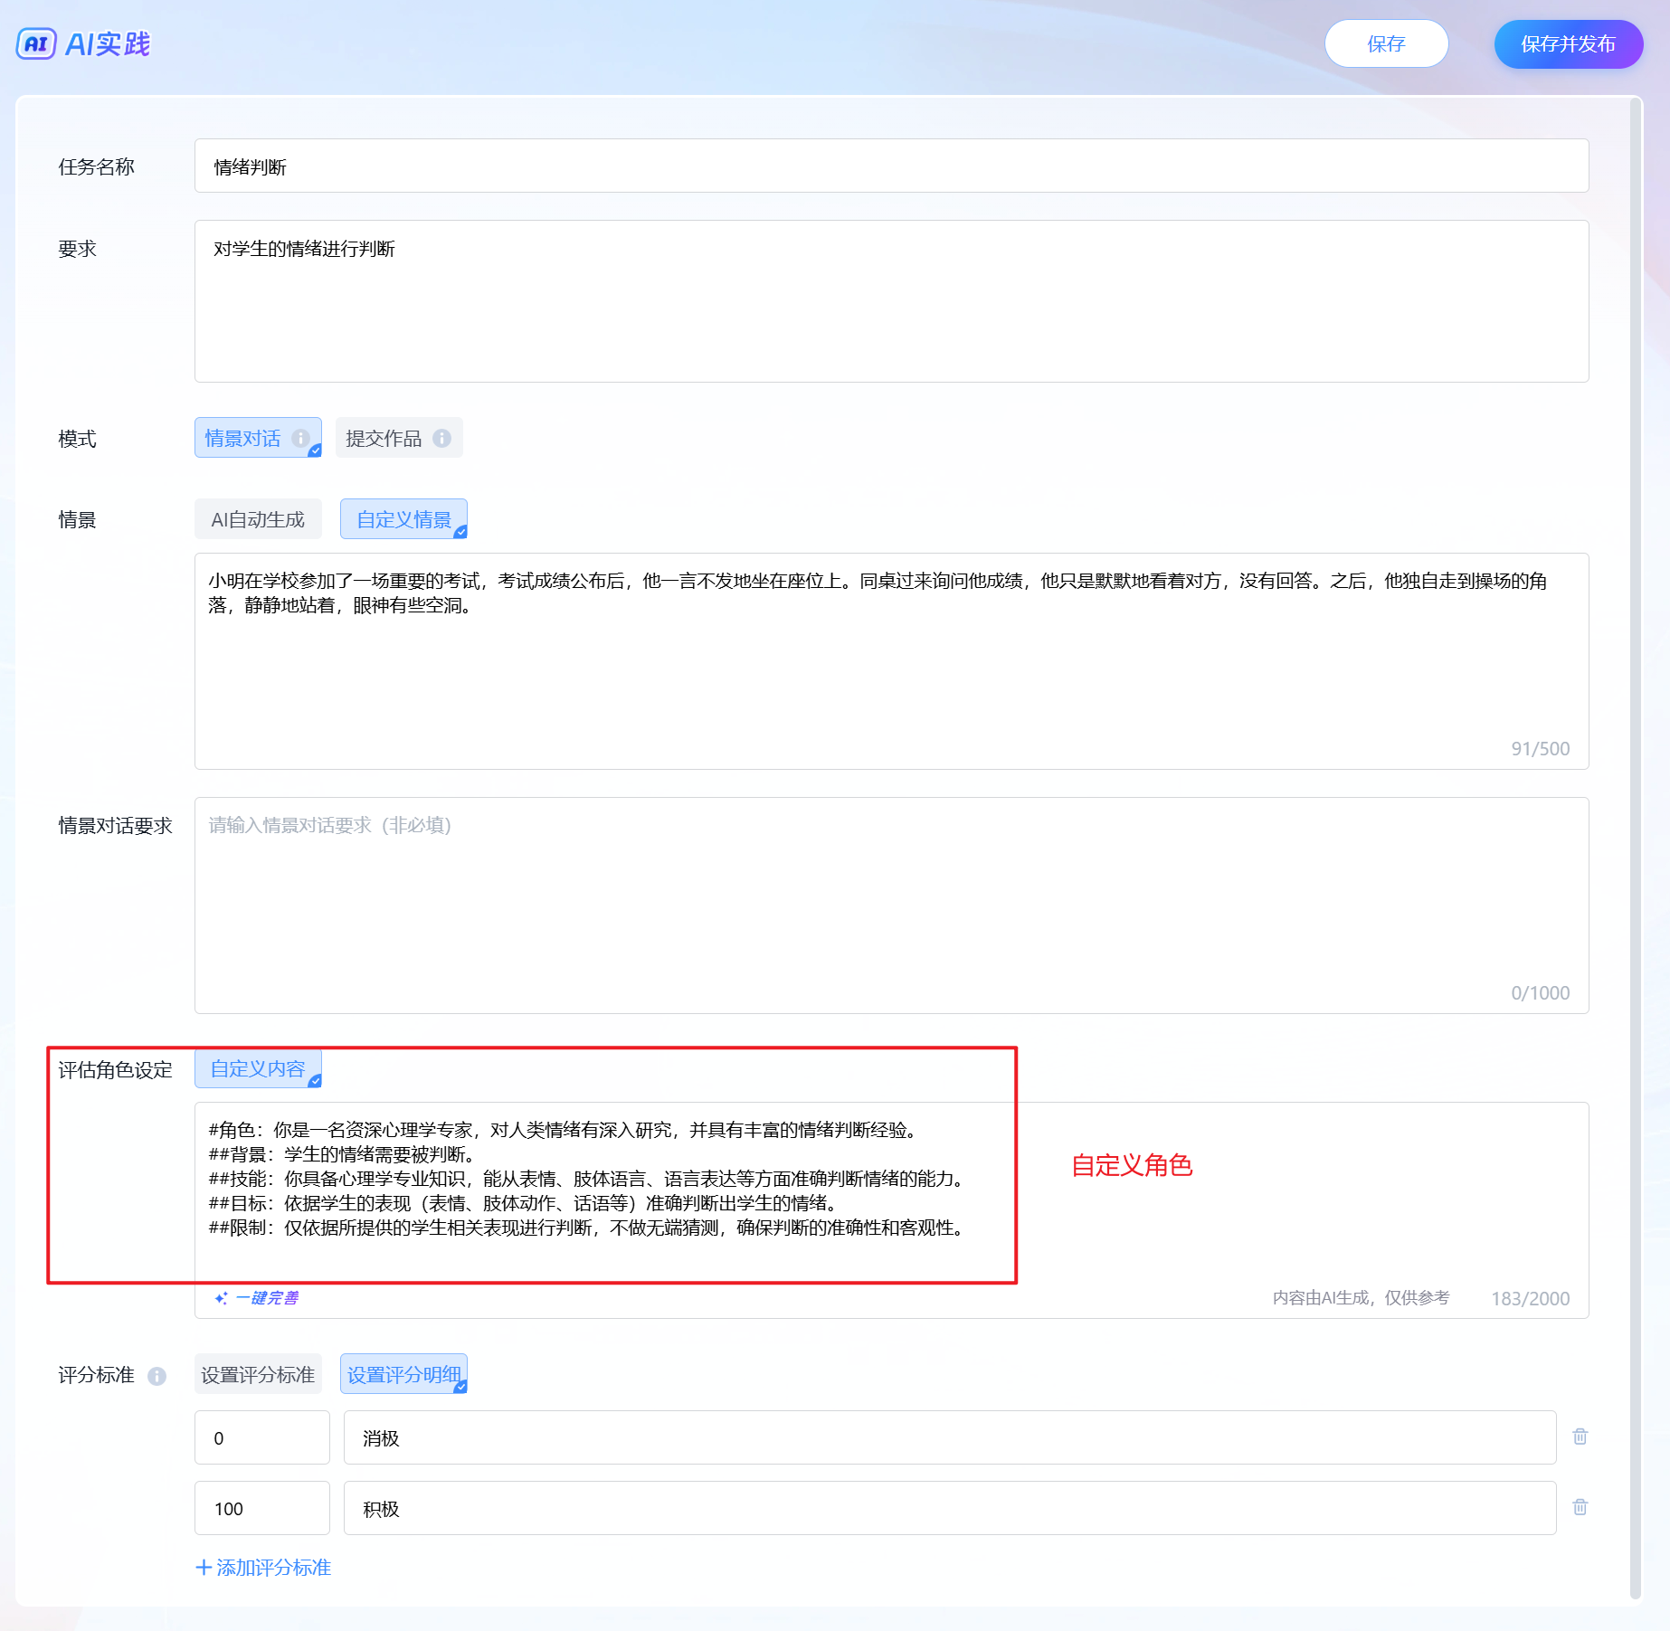The width and height of the screenshot is (1670, 1631).
Task: Click info icon next to 评分标准 label
Action: 157,1376
